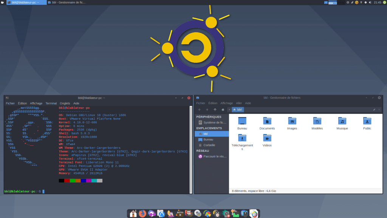Select the Documents folder
Screen dimensions: 387x218
[267, 123]
